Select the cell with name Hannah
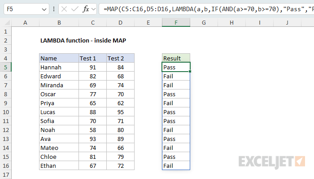 (x=59, y=67)
